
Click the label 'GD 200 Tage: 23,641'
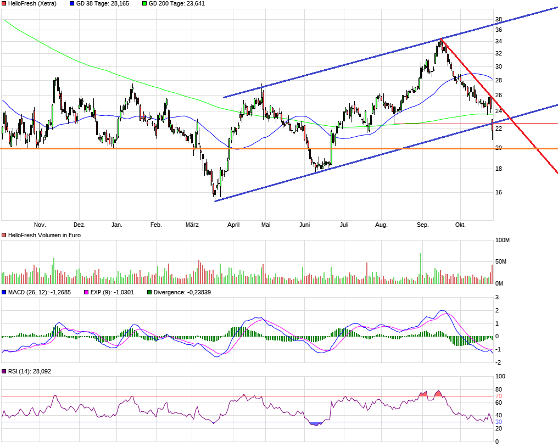176,3
